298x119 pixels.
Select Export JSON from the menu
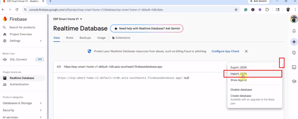(x=255, y=68)
